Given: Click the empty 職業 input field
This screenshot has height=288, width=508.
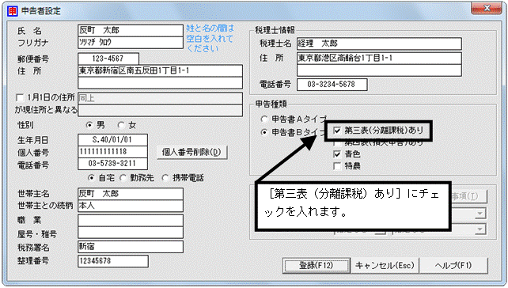Looking at the screenshot, I should point(131,220).
